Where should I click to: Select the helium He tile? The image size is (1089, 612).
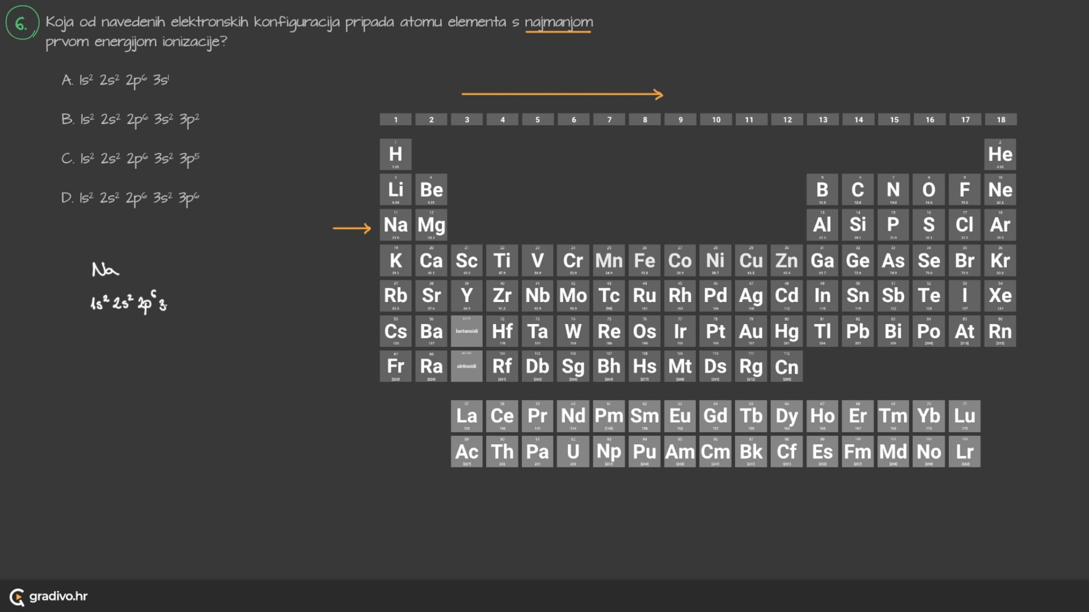click(1000, 154)
